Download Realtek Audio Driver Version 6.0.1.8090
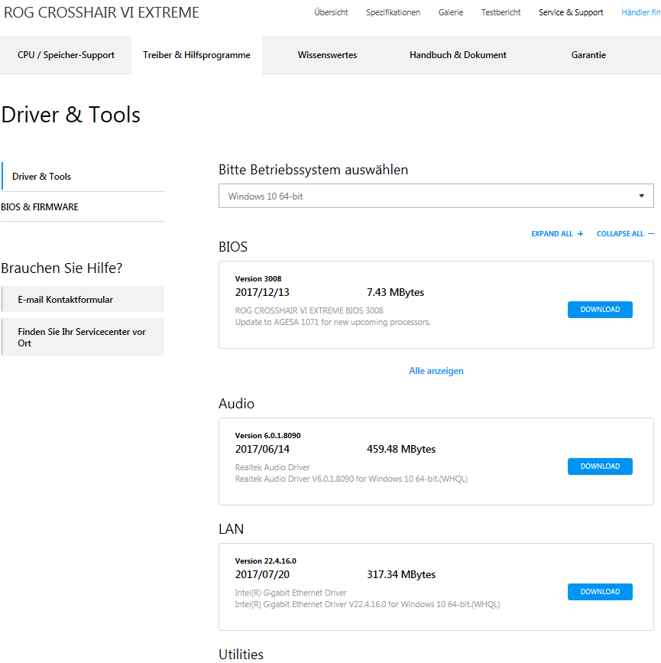The width and height of the screenshot is (661, 663). click(x=600, y=466)
